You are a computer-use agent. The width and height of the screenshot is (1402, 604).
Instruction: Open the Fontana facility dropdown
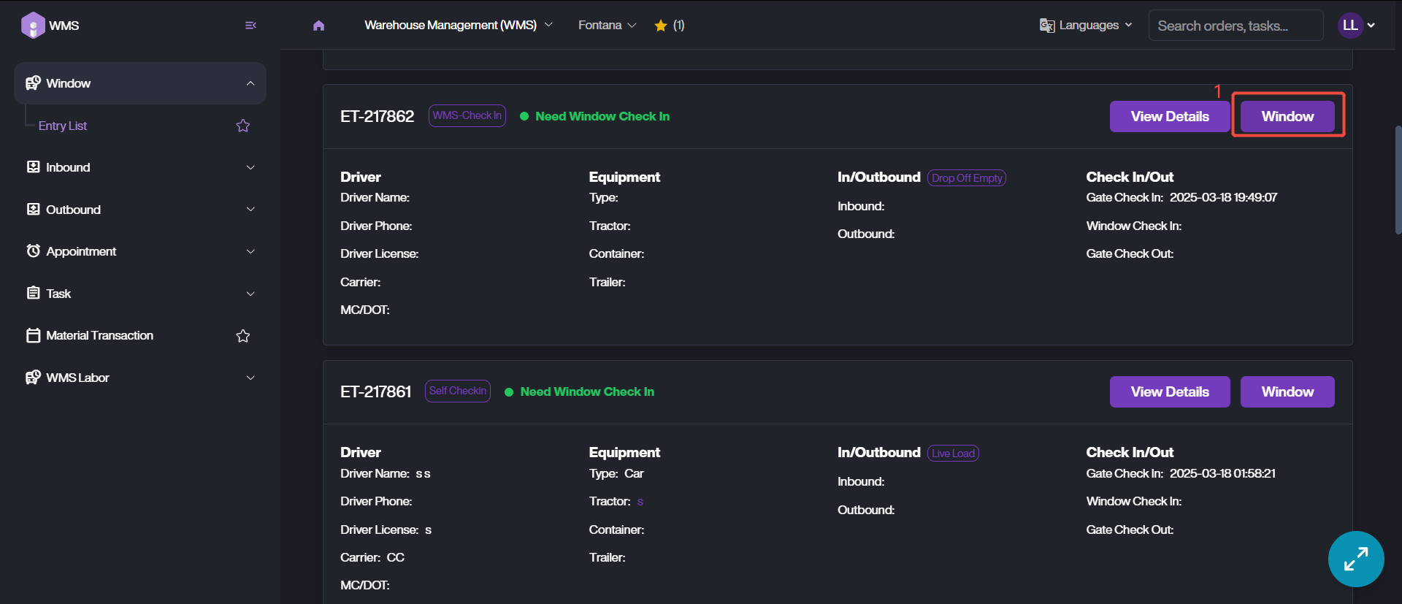pyautogui.click(x=607, y=26)
